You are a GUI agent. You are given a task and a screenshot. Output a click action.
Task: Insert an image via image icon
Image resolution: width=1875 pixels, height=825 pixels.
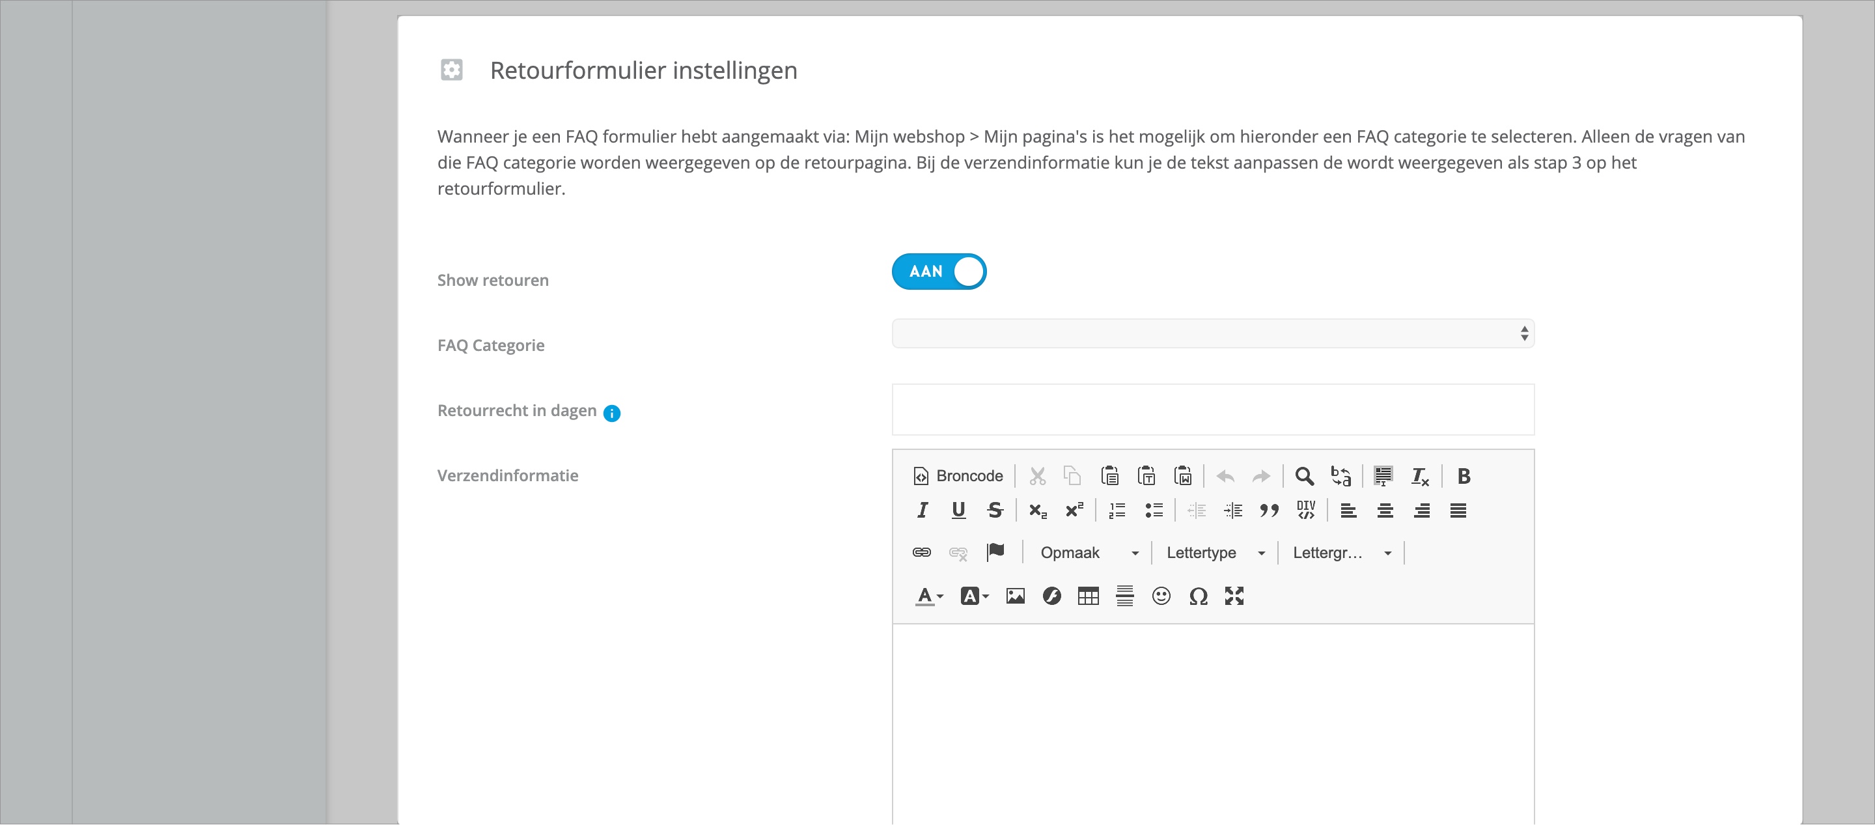[1016, 596]
